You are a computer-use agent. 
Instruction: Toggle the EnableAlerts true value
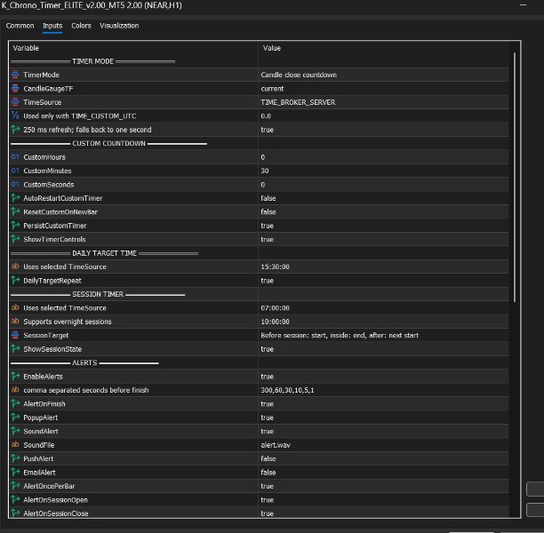pos(383,377)
